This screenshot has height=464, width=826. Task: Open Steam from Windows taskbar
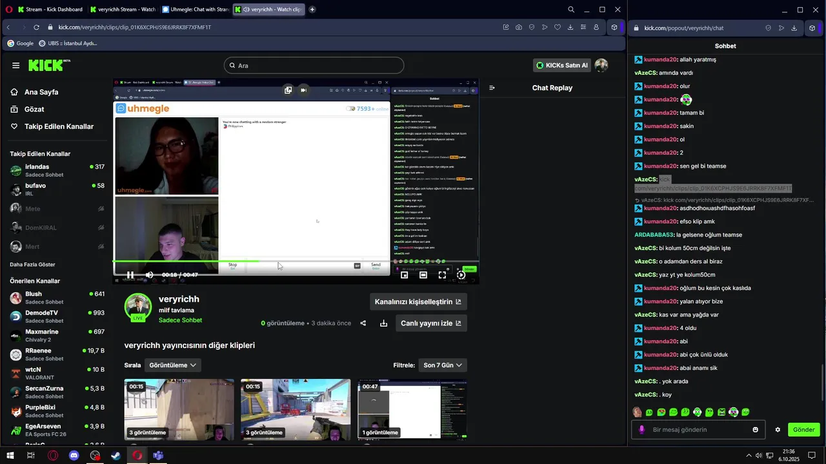point(116,456)
